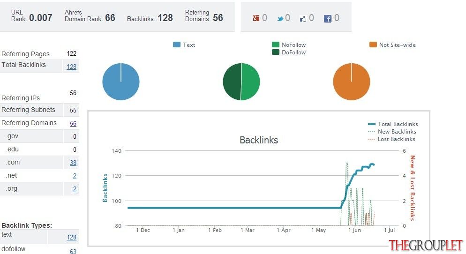Click the Backlinks chart title
Image resolution: width=466 pixels, height=254 pixels.
point(259,140)
